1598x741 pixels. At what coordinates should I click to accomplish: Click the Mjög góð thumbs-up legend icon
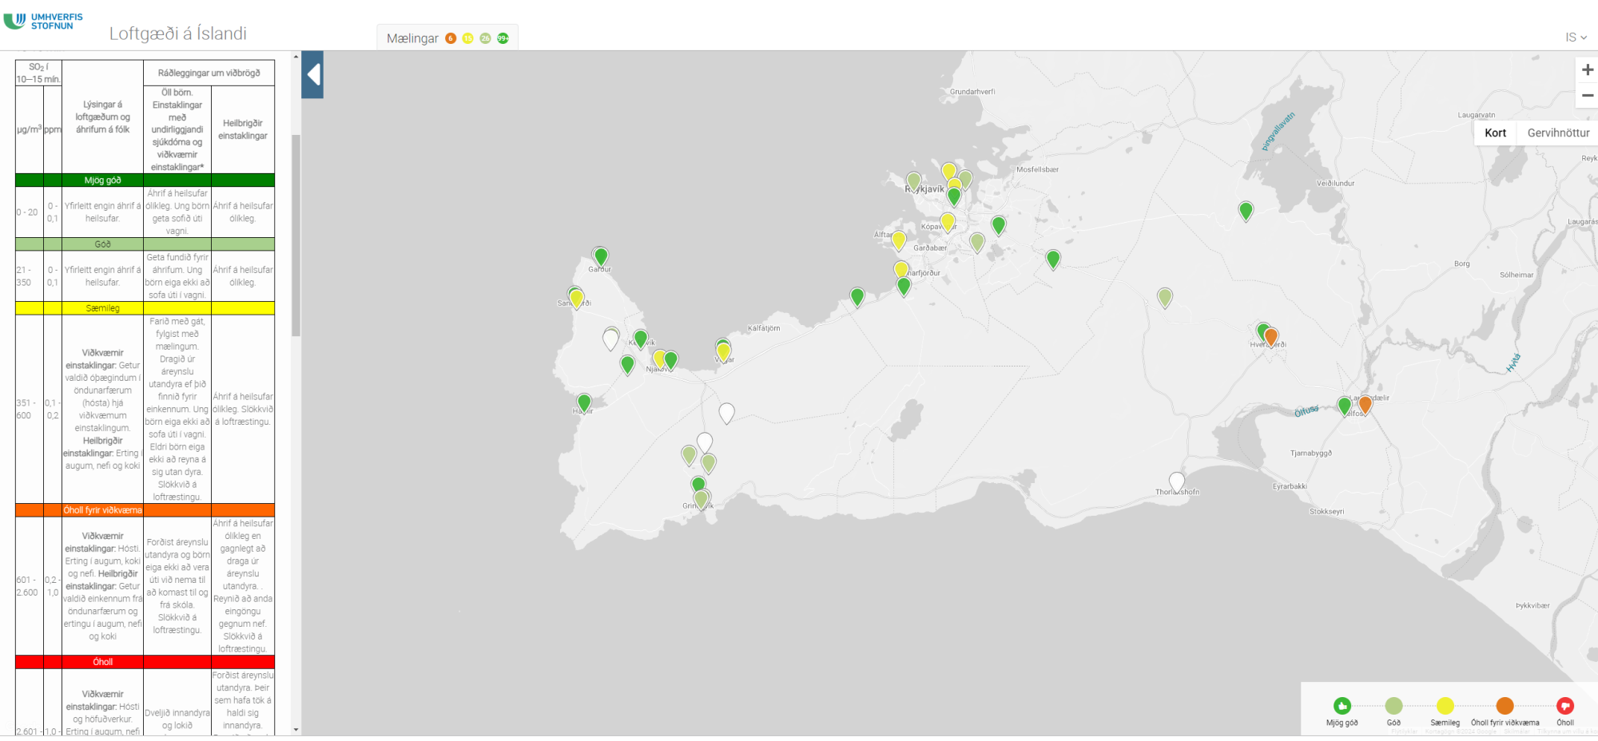coord(1342,706)
